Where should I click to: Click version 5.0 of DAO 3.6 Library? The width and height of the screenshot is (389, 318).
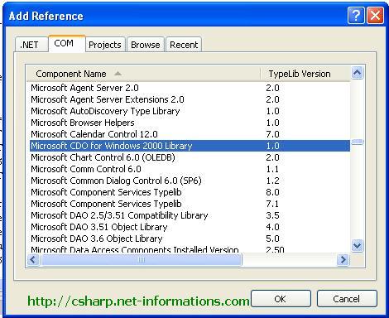click(272, 238)
